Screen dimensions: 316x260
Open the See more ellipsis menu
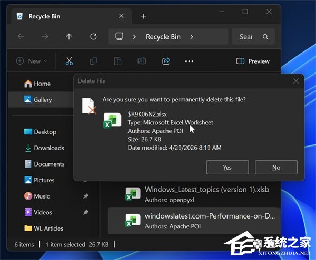pos(189,61)
